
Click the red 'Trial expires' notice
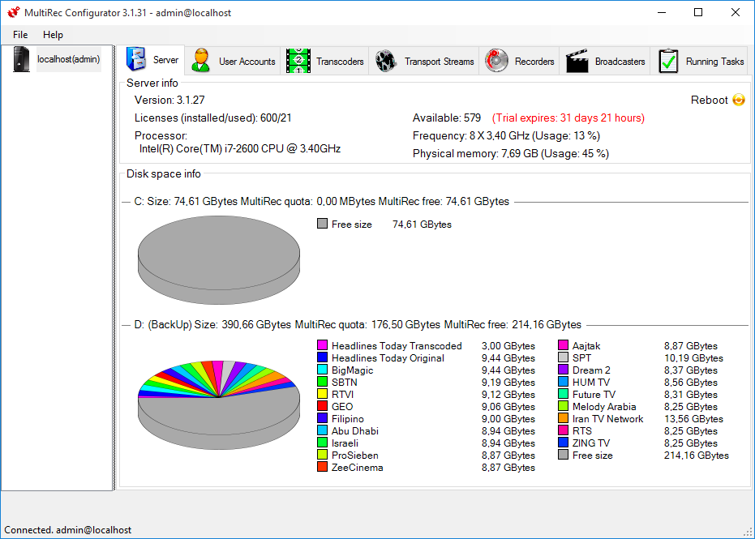(568, 118)
